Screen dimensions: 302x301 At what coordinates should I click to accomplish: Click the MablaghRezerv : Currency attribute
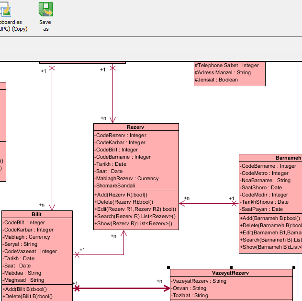[x=126, y=178]
